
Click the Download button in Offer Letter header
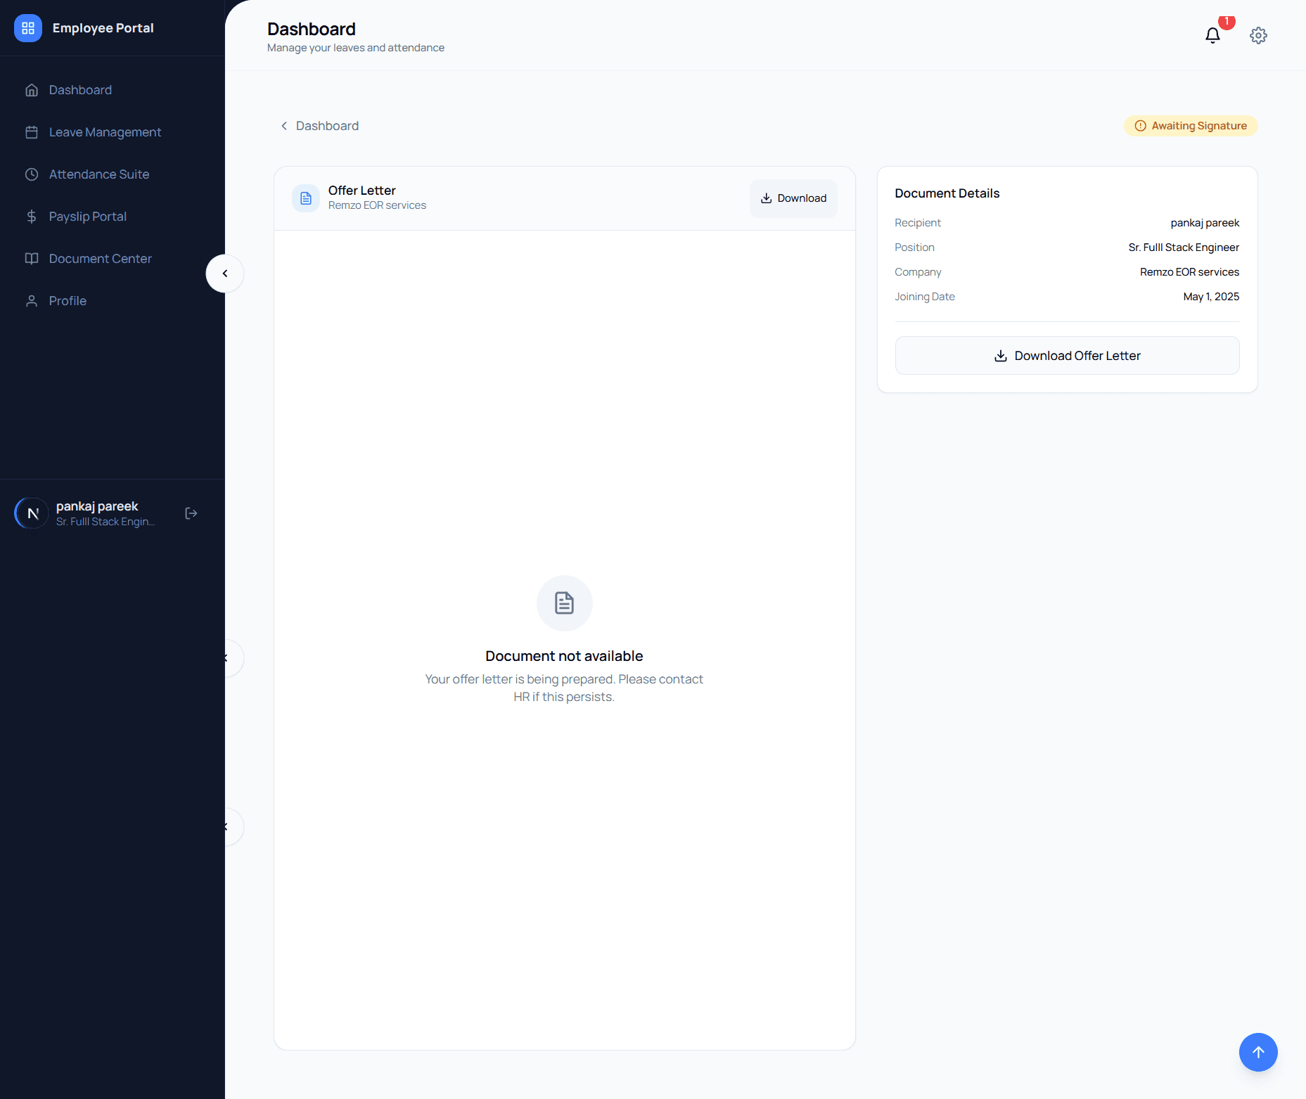point(793,198)
